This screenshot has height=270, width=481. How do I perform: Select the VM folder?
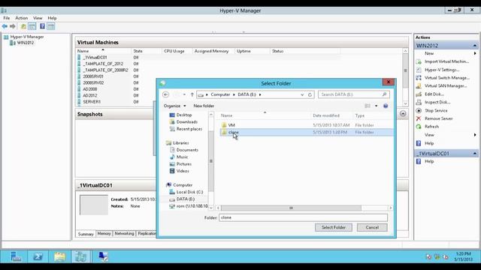click(231, 125)
